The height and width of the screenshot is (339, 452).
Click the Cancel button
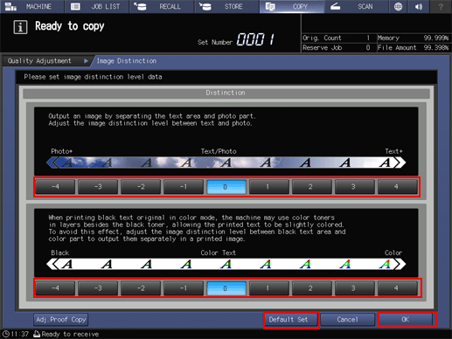[348, 320]
